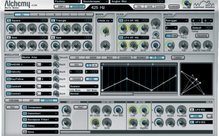
Task: Click the Master Amp knob
Action: pos(170,45)
